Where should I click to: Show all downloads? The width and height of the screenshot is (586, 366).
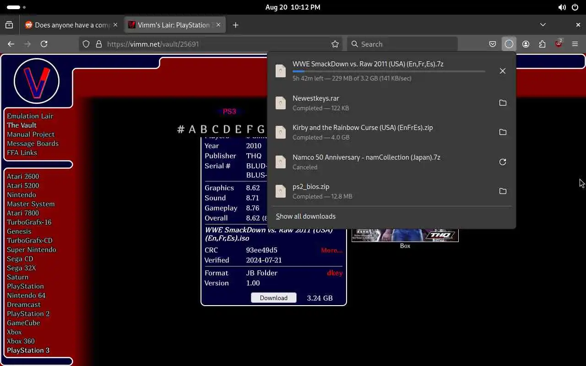tap(305, 216)
